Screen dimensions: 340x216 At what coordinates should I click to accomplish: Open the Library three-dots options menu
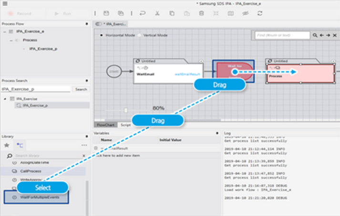[x=84, y=145]
